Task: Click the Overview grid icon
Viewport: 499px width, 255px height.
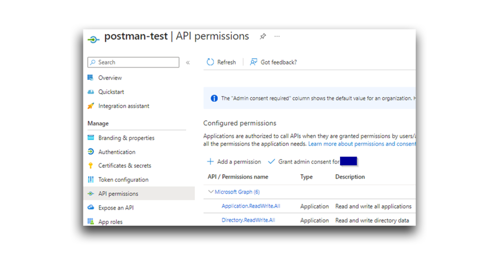Action: tap(91, 77)
